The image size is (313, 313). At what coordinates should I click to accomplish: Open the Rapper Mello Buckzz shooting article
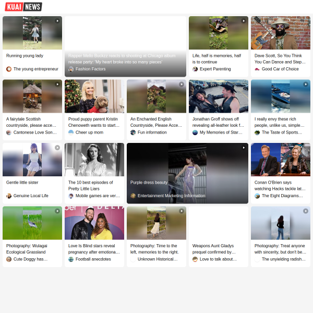(122, 59)
